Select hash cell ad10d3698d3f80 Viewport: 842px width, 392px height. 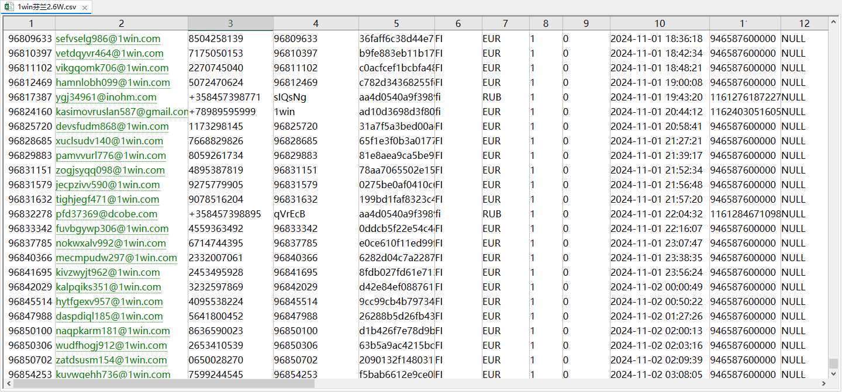pos(396,112)
